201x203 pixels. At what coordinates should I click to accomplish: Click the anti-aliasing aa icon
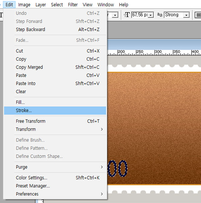click(x=159, y=15)
